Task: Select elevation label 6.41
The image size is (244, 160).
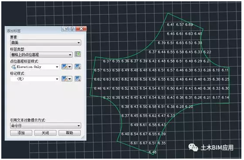Action: (x=171, y=25)
